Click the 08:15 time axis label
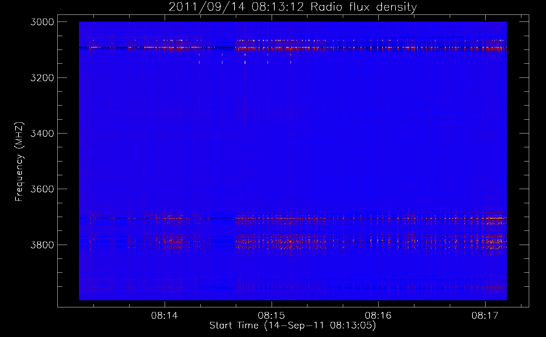Viewport: 546px width, 337px height. (271, 315)
